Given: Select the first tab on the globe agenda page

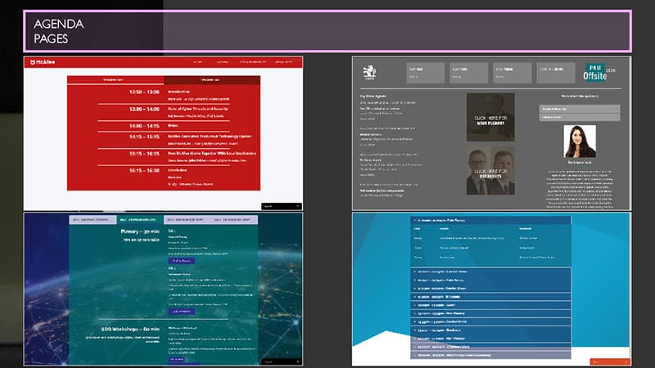Looking at the screenshot, I should (x=93, y=220).
